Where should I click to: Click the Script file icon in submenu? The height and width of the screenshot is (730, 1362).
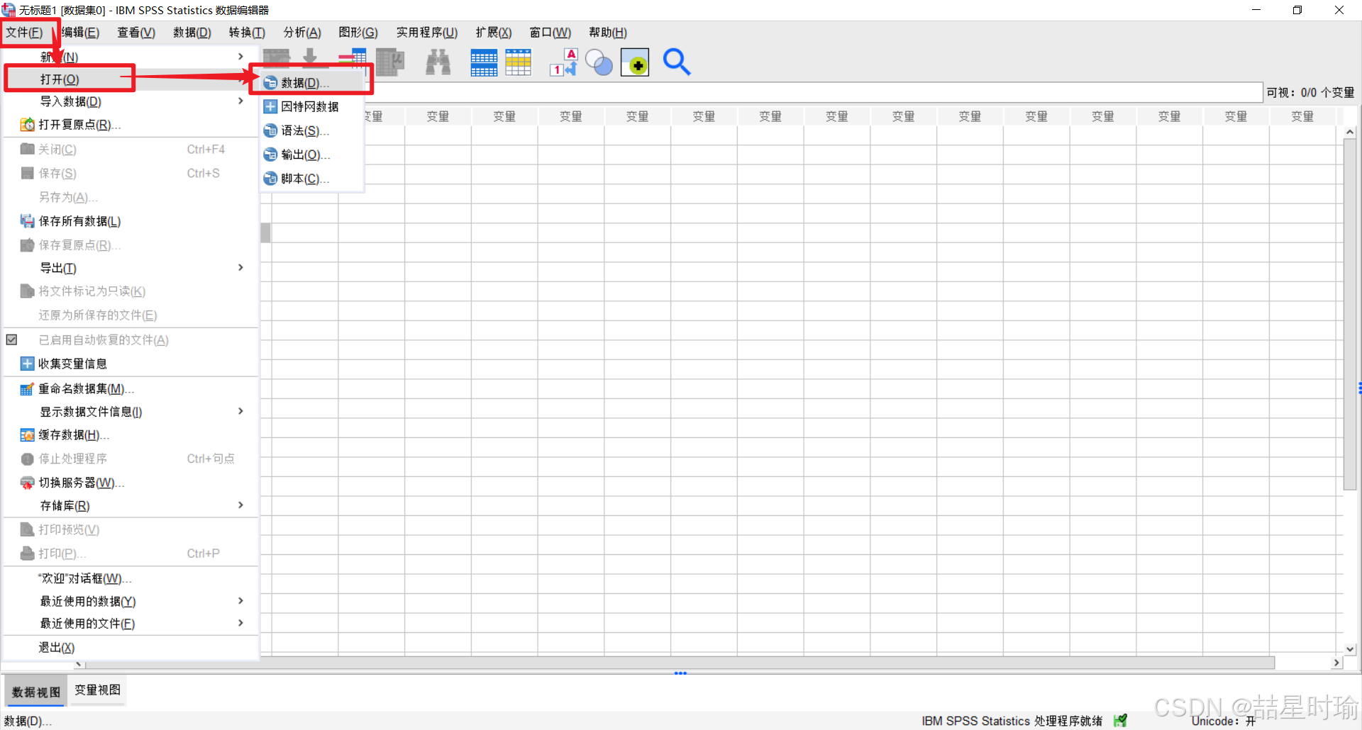pos(270,179)
